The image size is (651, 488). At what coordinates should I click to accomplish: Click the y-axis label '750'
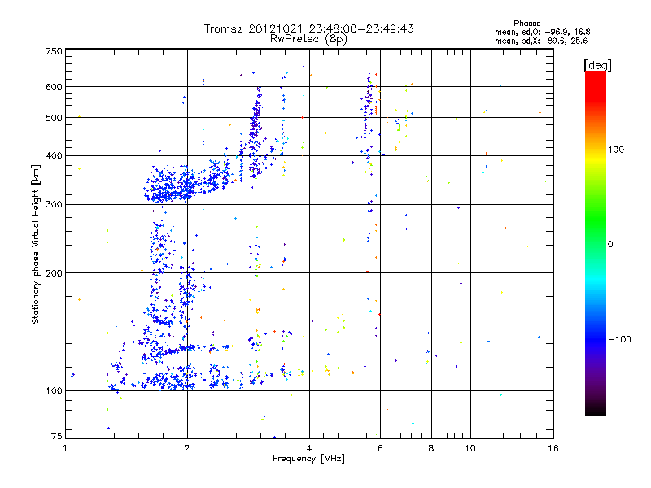[x=54, y=51]
